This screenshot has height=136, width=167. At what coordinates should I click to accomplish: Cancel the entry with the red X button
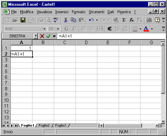[x=42, y=36]
